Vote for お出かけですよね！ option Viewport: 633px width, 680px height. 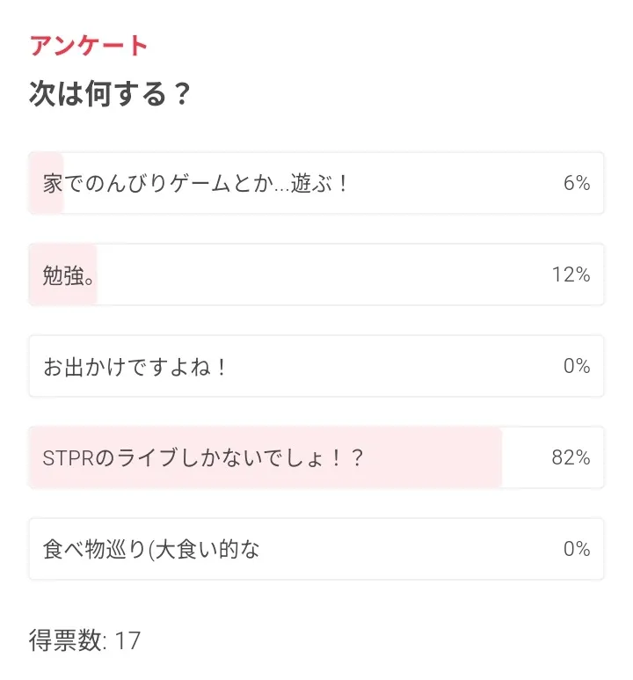[x=135, y=367]
